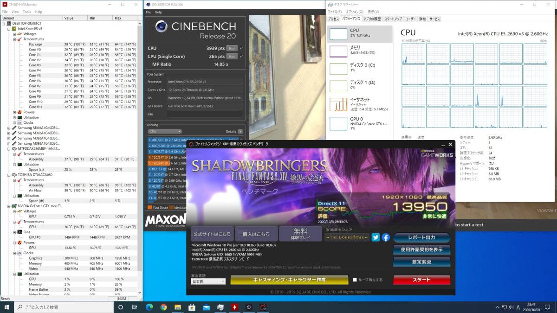Select イーサネット in Task Manager sidebar
This screenshot has height=313, width=557.
(x=360, y=104)
